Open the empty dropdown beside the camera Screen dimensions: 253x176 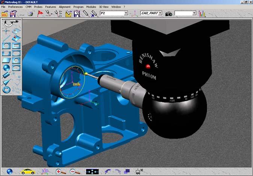tap(194, 13)
